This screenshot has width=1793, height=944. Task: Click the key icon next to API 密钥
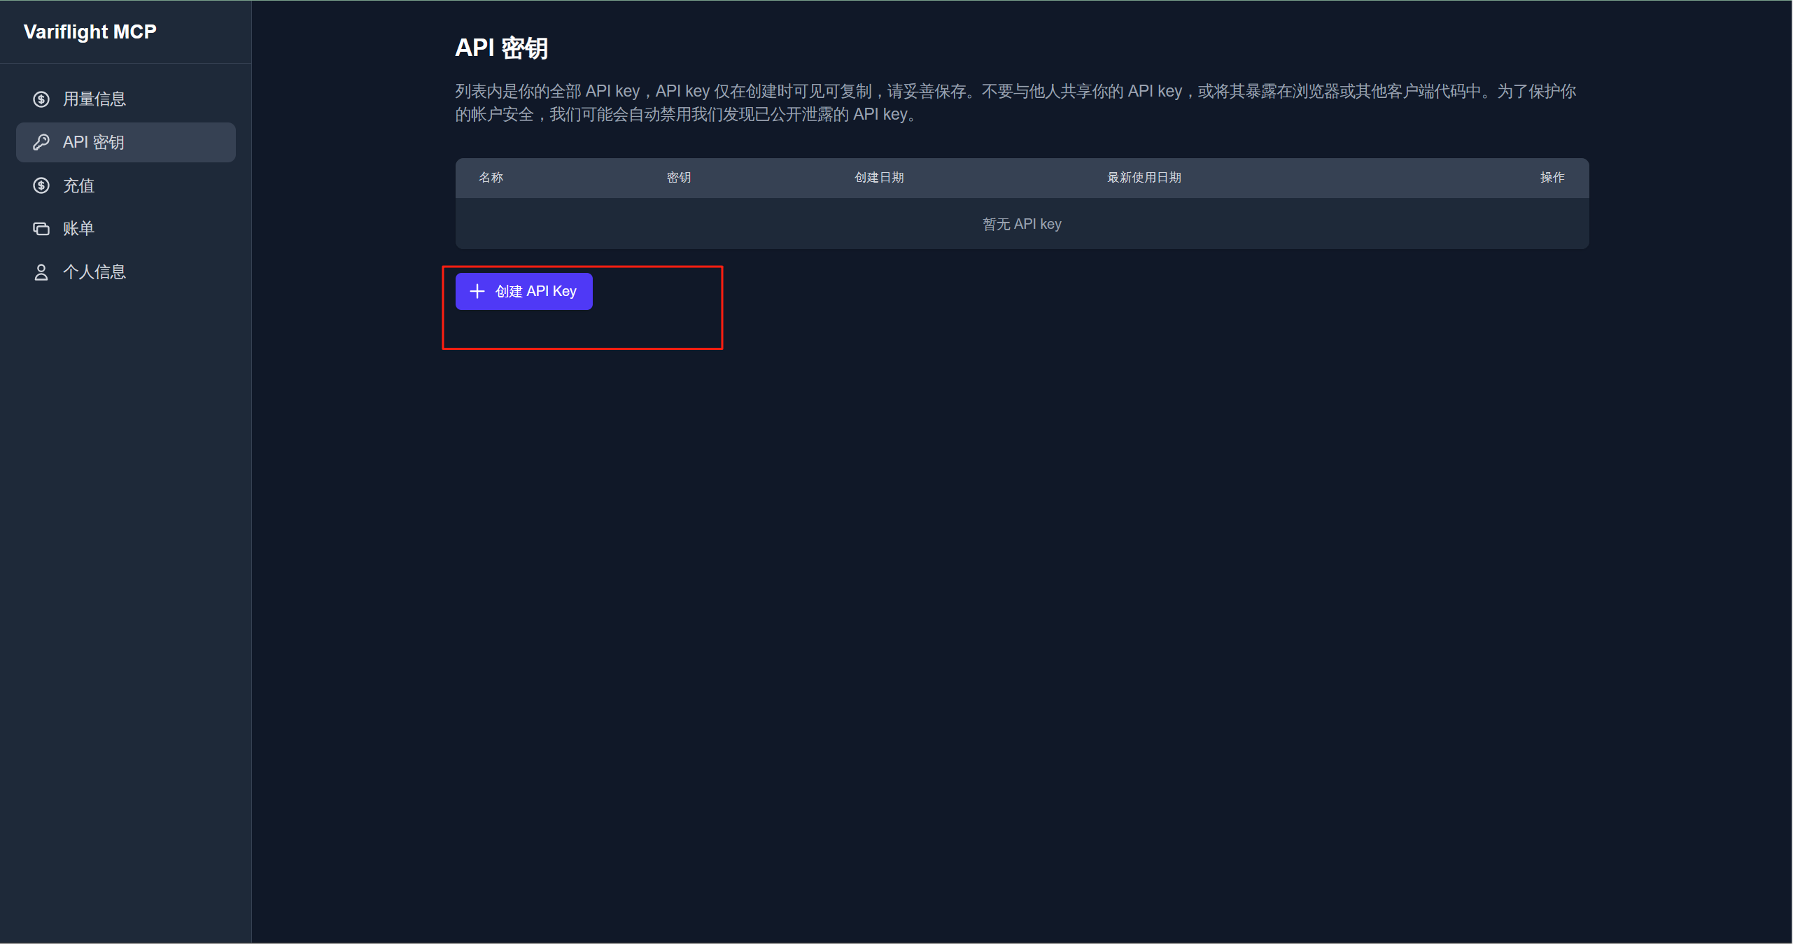tap(41, 142)
